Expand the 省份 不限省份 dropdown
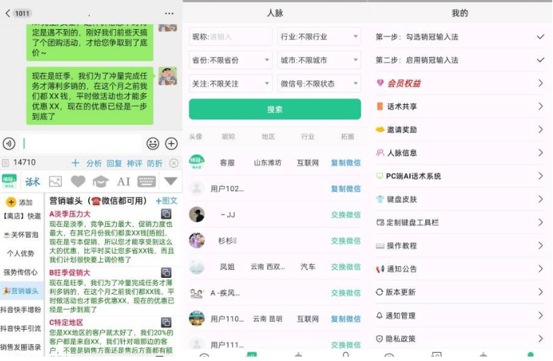The image size is (553, 361). point(230,60)
